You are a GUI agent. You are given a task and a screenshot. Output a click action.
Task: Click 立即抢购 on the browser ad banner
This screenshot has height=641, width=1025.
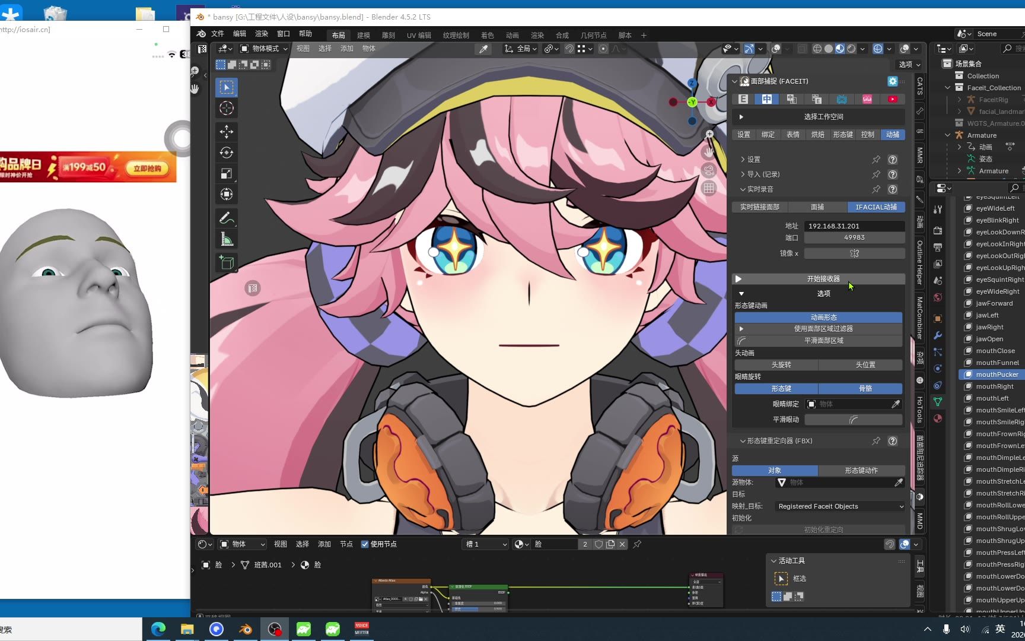pyautogui.click(x=147, y=169)
